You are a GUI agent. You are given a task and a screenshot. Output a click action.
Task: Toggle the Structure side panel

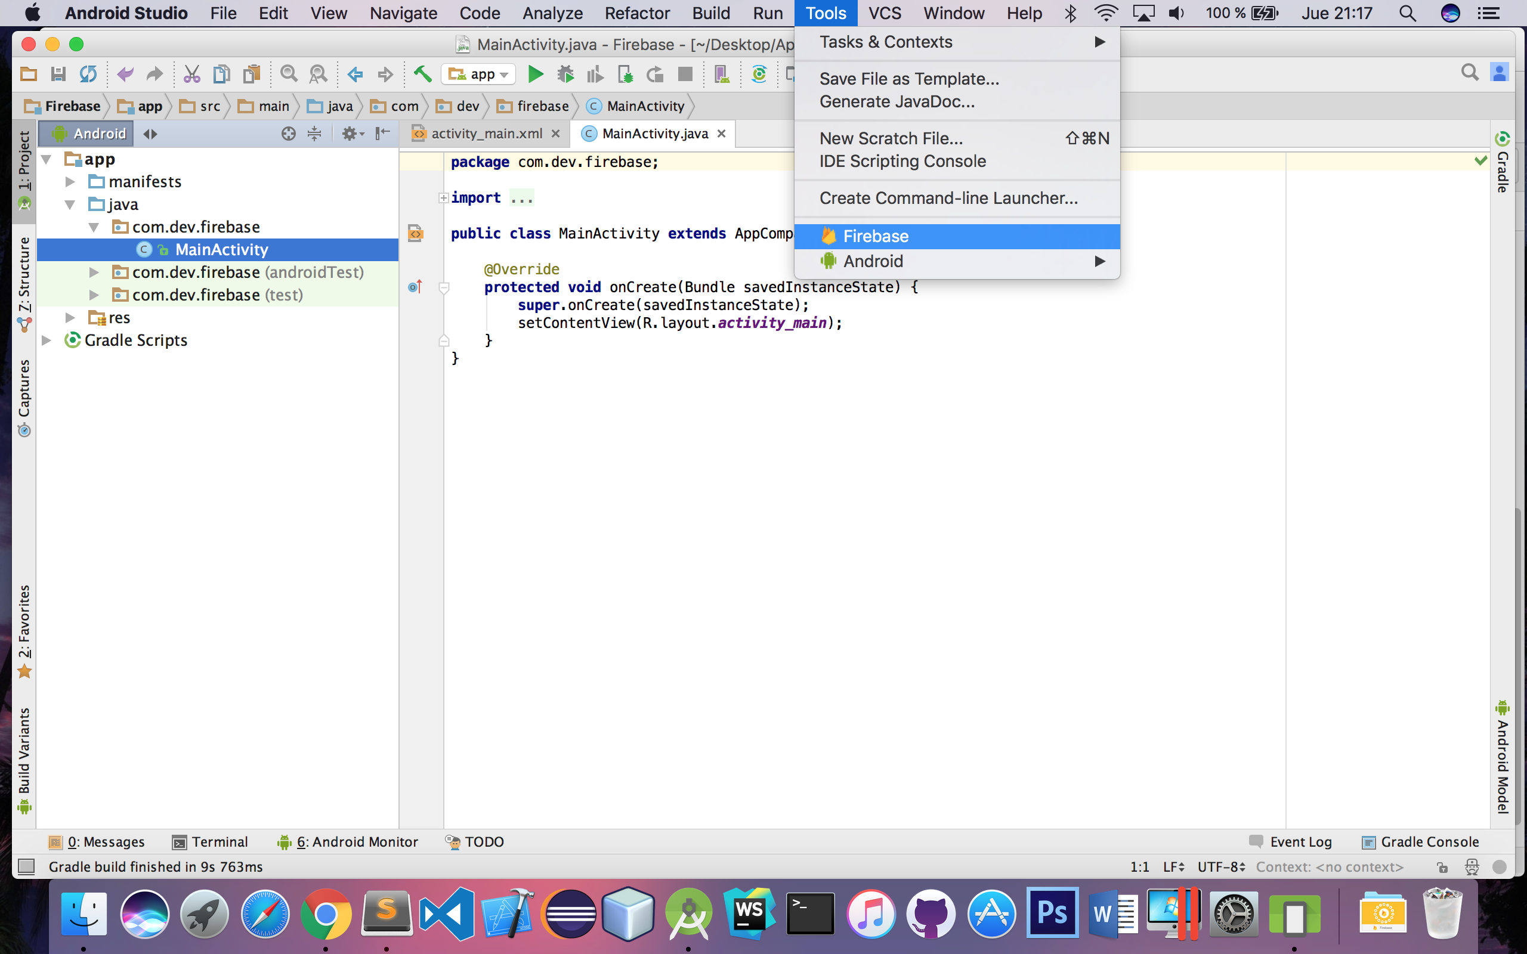pyautogui.click(x=24, y=283)
